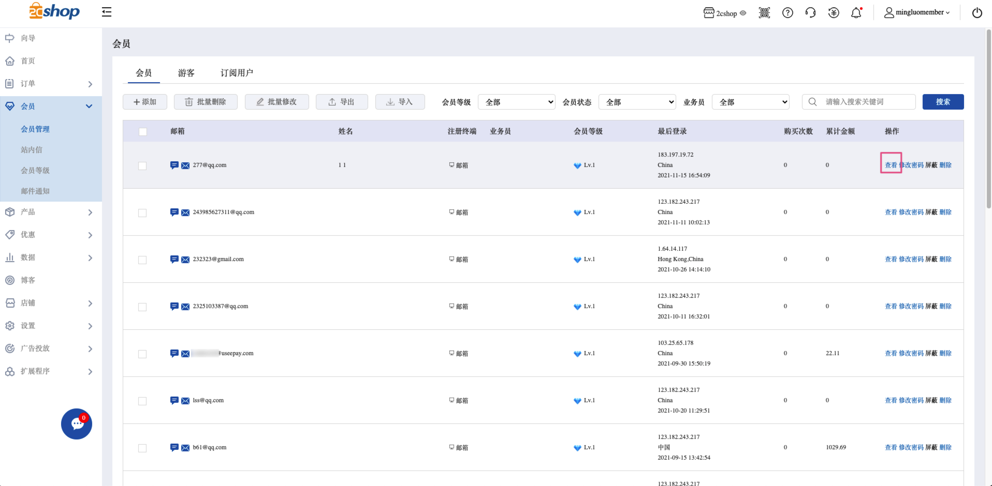Click the 添加 add button

(145, 102)
